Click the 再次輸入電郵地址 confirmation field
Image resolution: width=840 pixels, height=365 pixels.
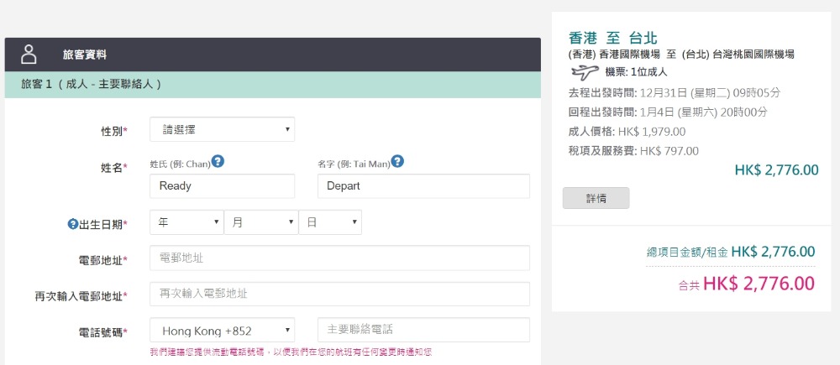click(x=339, y=294)
